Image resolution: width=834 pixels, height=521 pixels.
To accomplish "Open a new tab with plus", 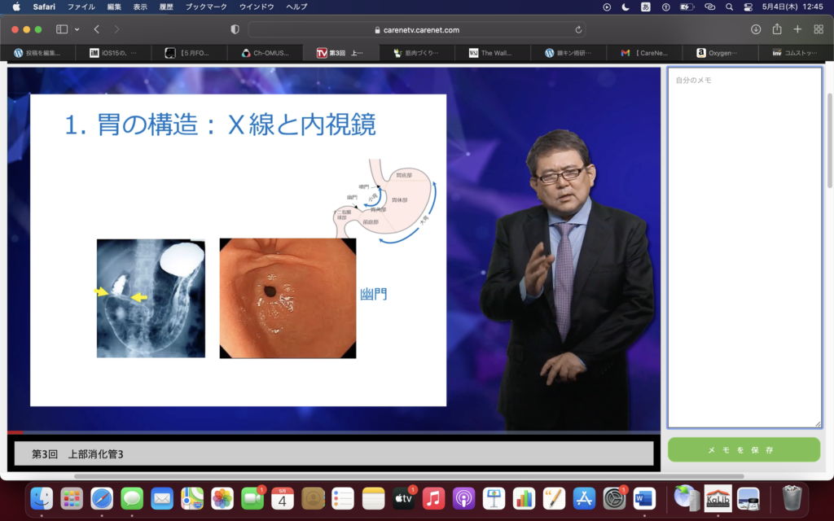I will 797,29.
